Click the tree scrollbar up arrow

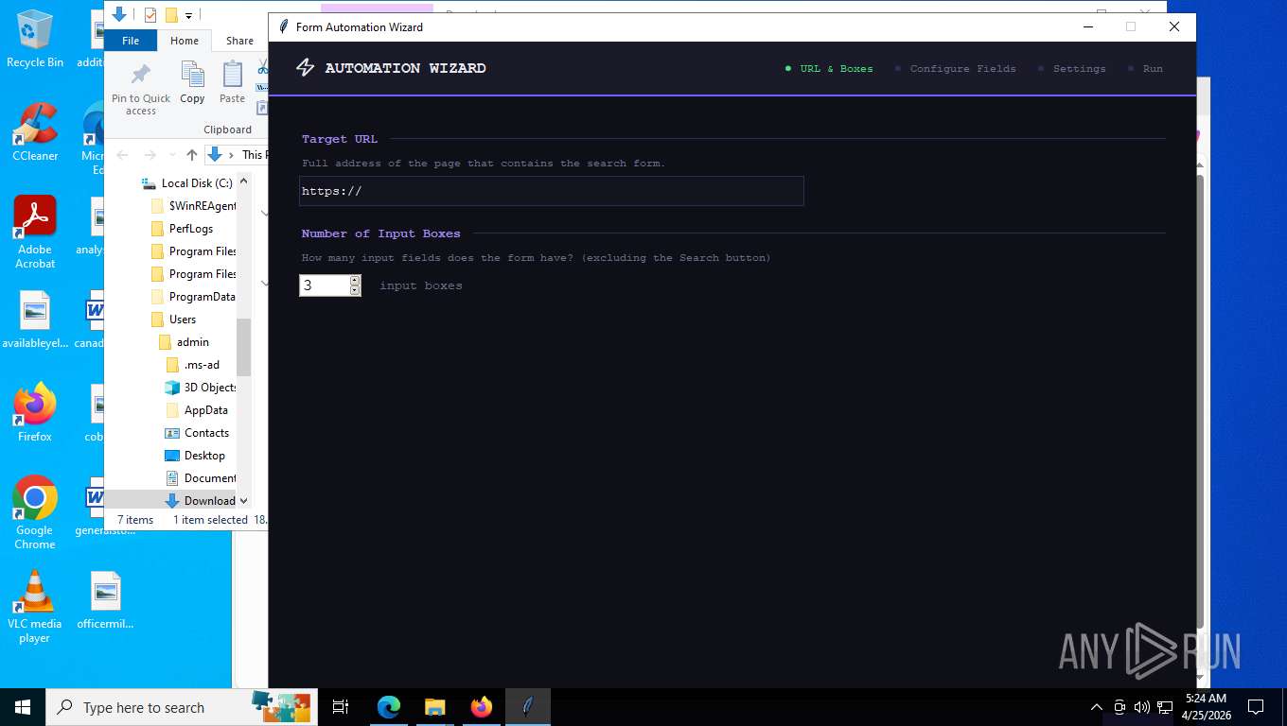coord(244,181)
